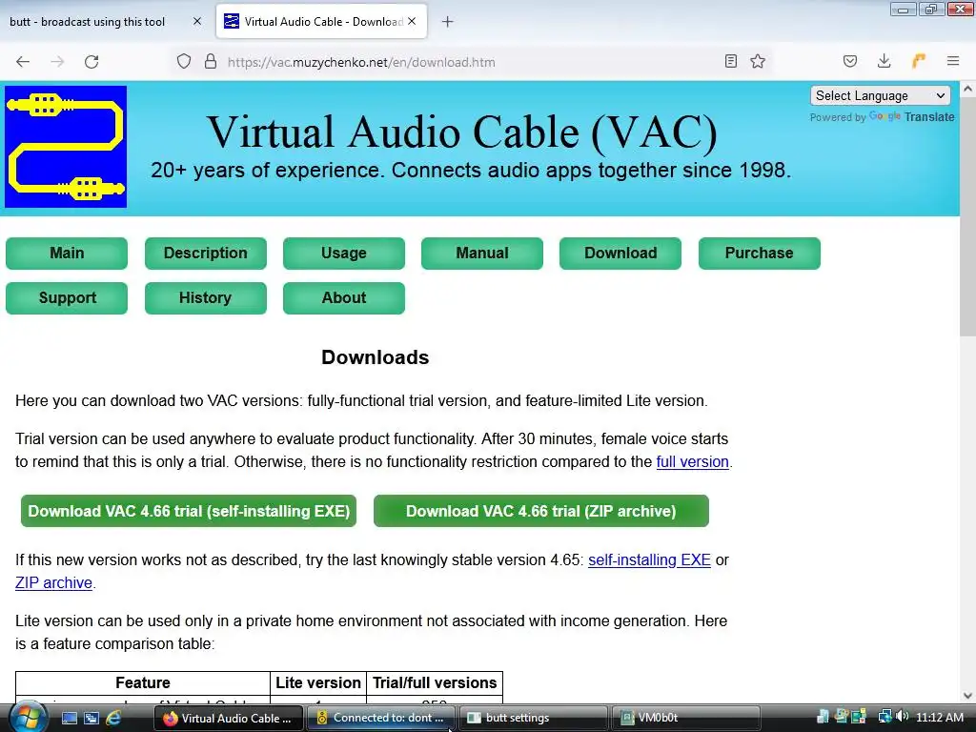Open the Usage page
976x732 pixels.
[343, 254]
